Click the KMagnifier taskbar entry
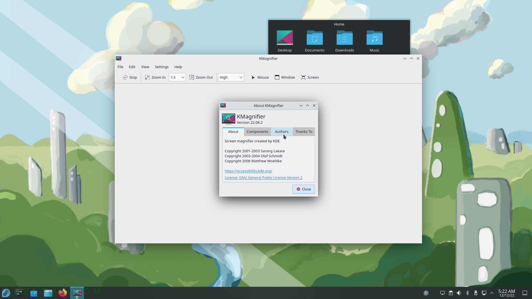This screenshot has width=532, height=299. coord(77,293)
